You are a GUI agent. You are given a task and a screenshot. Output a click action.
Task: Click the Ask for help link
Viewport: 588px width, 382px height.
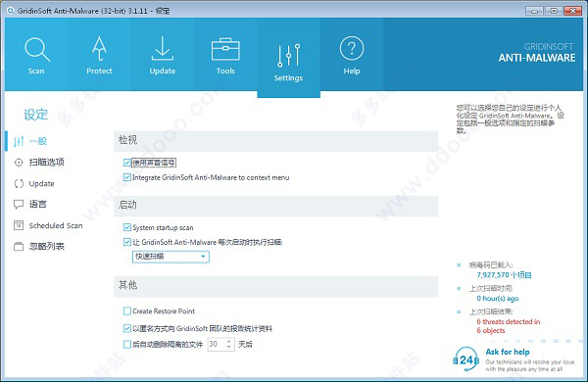508,352
